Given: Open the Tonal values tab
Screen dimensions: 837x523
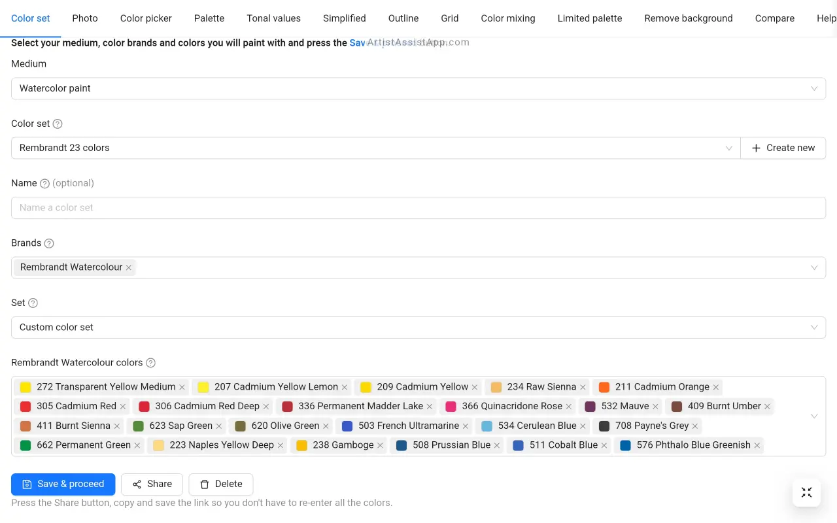Looking at the screenshot, I should point(274,18).
